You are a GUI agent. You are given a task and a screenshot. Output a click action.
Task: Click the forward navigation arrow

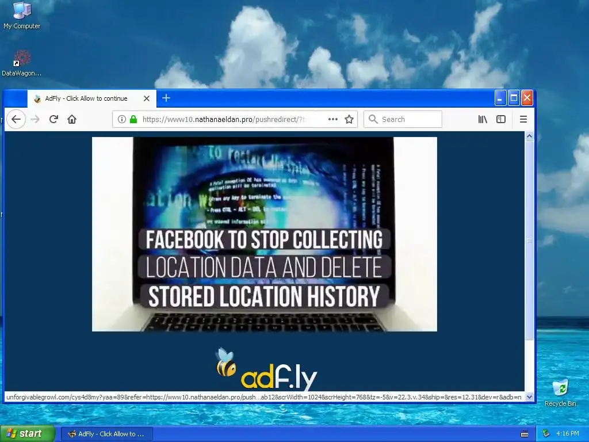(35, 119)
